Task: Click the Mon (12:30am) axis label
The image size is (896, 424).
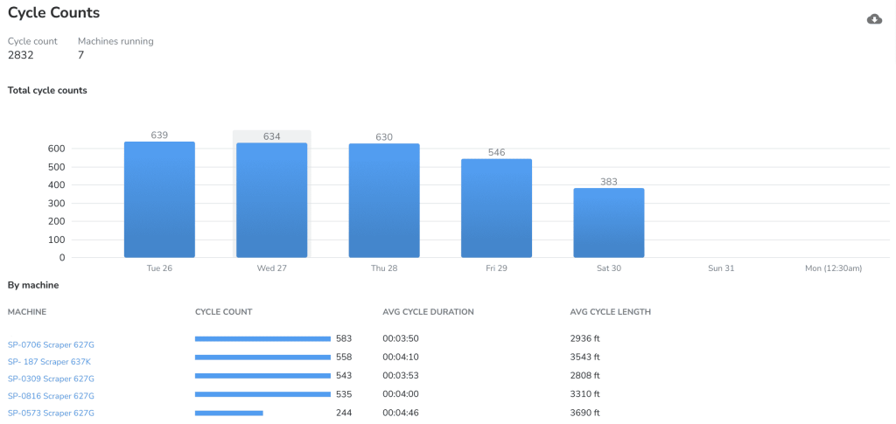Action: (x=833, y=268)
